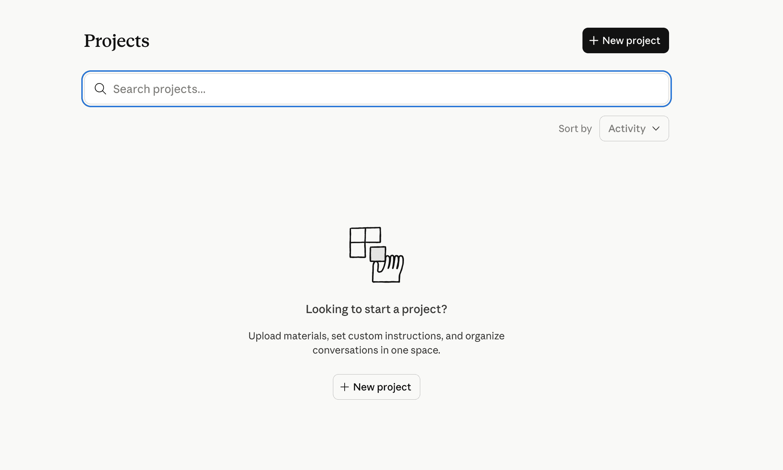Viewport: 783px width, 470px height.
Task: Click the plus icon in outlined New project button
Action: (x=344, y=387)
